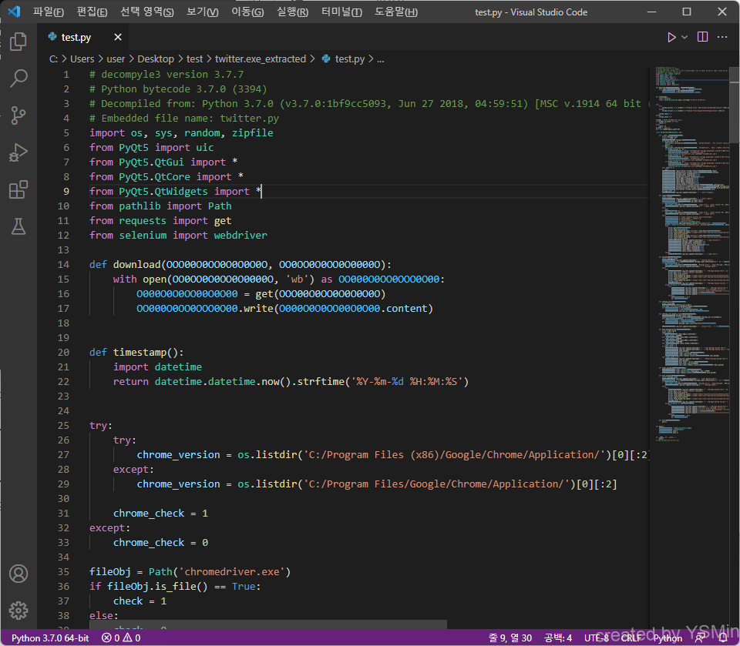Screen dimensions: 740x646
Task: Open the Source Control view
Action: [18, 115]
